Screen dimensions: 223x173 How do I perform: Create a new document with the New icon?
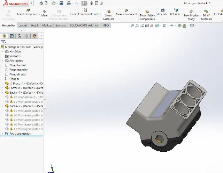point(46,3)
